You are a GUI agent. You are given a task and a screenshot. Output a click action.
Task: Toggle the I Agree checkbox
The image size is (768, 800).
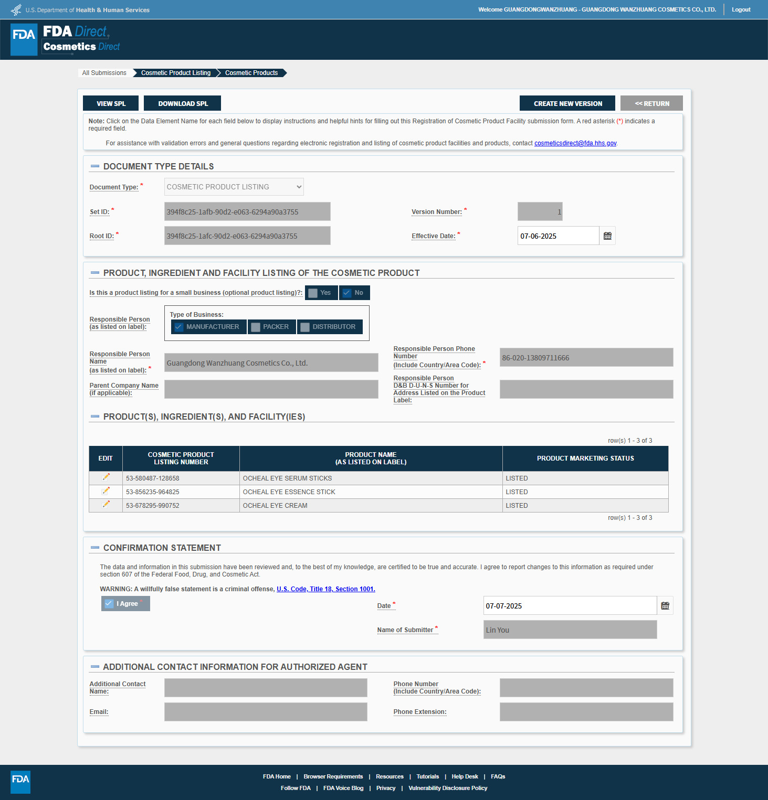click(x=125, y=604)
